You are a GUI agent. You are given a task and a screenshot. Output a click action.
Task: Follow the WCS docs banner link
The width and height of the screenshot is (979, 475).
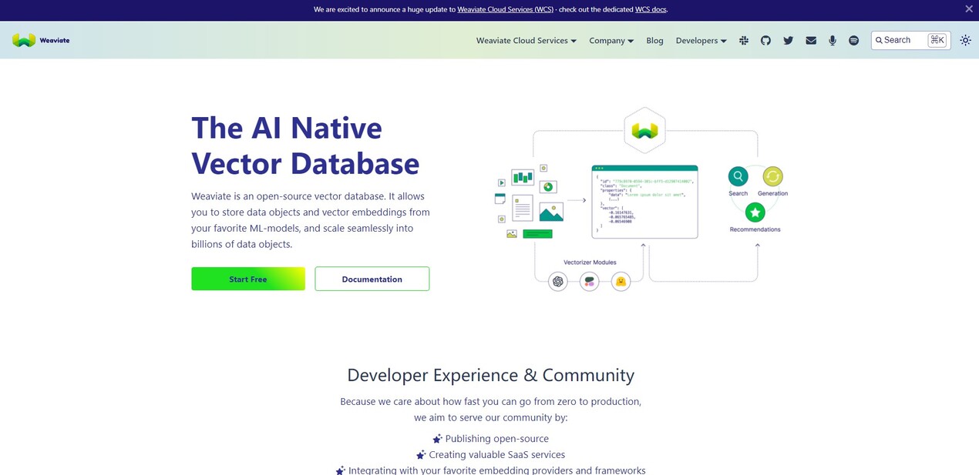coord(651,10)
